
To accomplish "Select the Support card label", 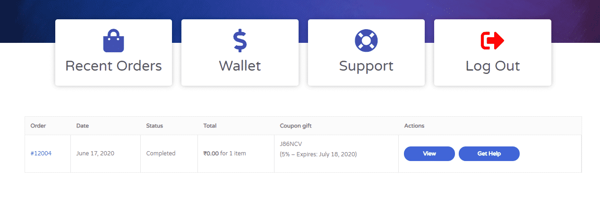I will click(x=366, y=66).
